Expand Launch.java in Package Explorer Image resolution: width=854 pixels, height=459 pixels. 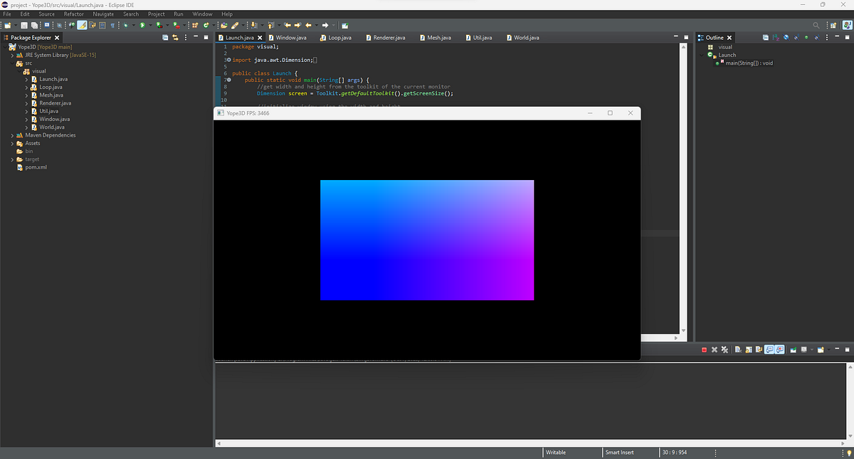click(x=26, y=79)
